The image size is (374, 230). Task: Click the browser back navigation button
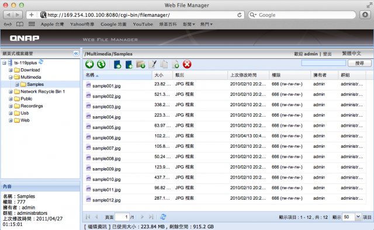click(x=8, y=15)
